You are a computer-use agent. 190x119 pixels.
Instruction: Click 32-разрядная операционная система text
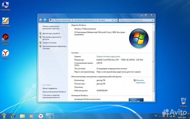(x=112, y=68)
